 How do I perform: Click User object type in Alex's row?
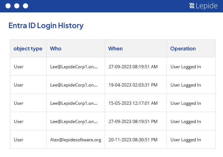(x=19, y=139)
